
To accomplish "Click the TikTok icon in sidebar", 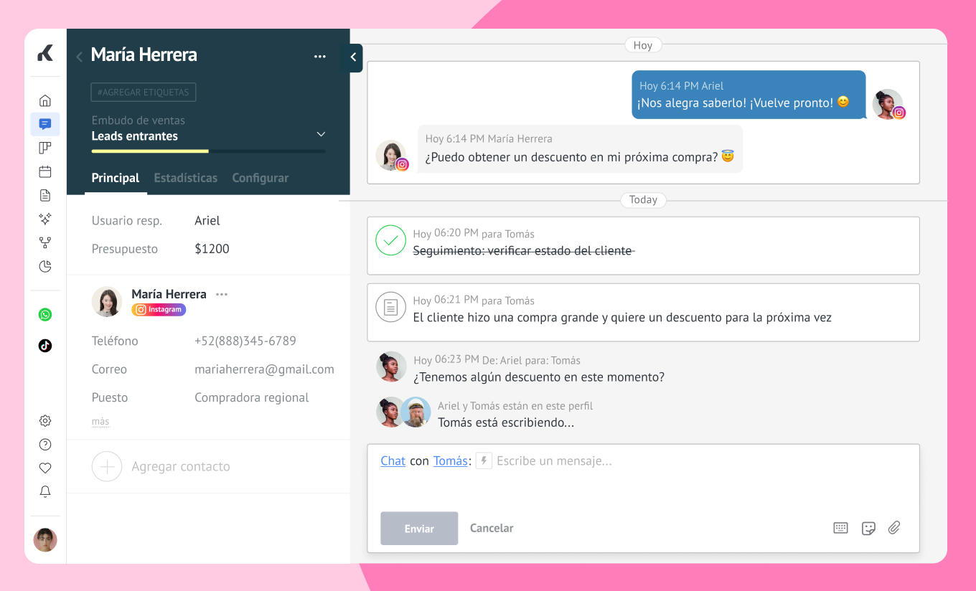I will (45, 346).
